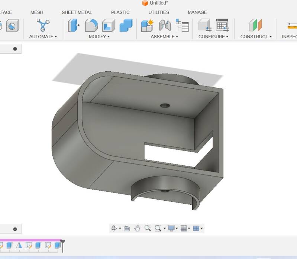
Task: Collapse the top-left panel with minus button
Action: click(x=15, y=49)
